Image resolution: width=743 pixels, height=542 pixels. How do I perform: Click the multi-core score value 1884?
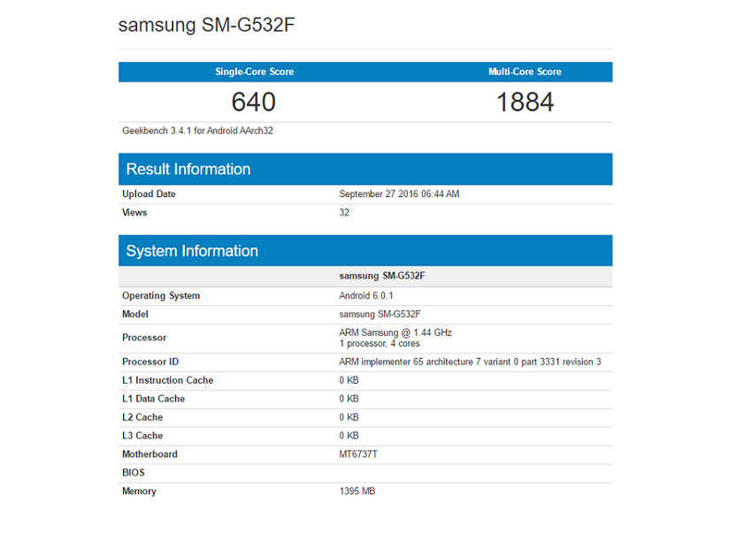pyautogui.click(x=525, y=102)
